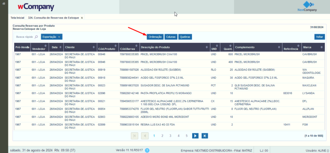Select quantity 400 cell
The width and height of the screenshot is (330, 153).
pyautogui.click(x=230, y=62)
